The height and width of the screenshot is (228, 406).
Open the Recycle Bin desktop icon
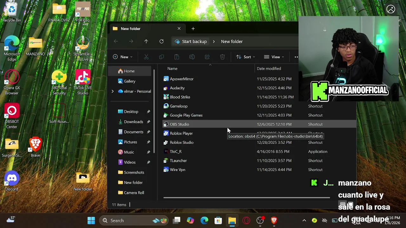[12, 13]
